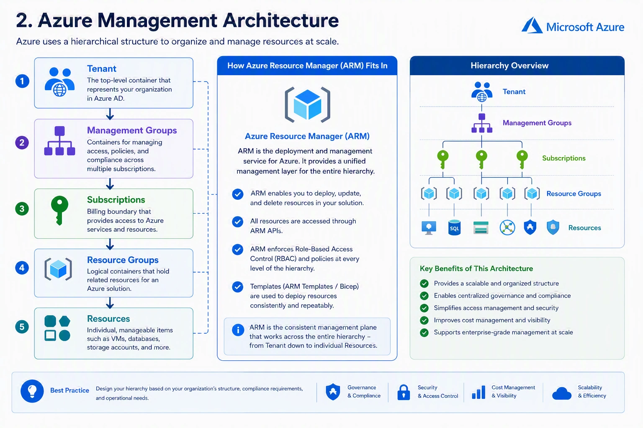Screen dimensions: 643x428
Task: Click the "Tenant" heading in the left card
Action: 102,69
